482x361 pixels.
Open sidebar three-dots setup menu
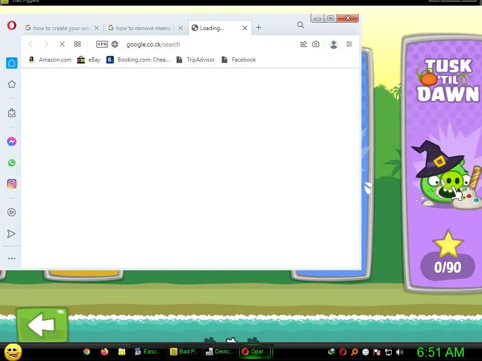12,259
